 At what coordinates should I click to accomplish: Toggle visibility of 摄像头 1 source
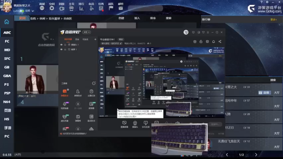tap(61, 45)
